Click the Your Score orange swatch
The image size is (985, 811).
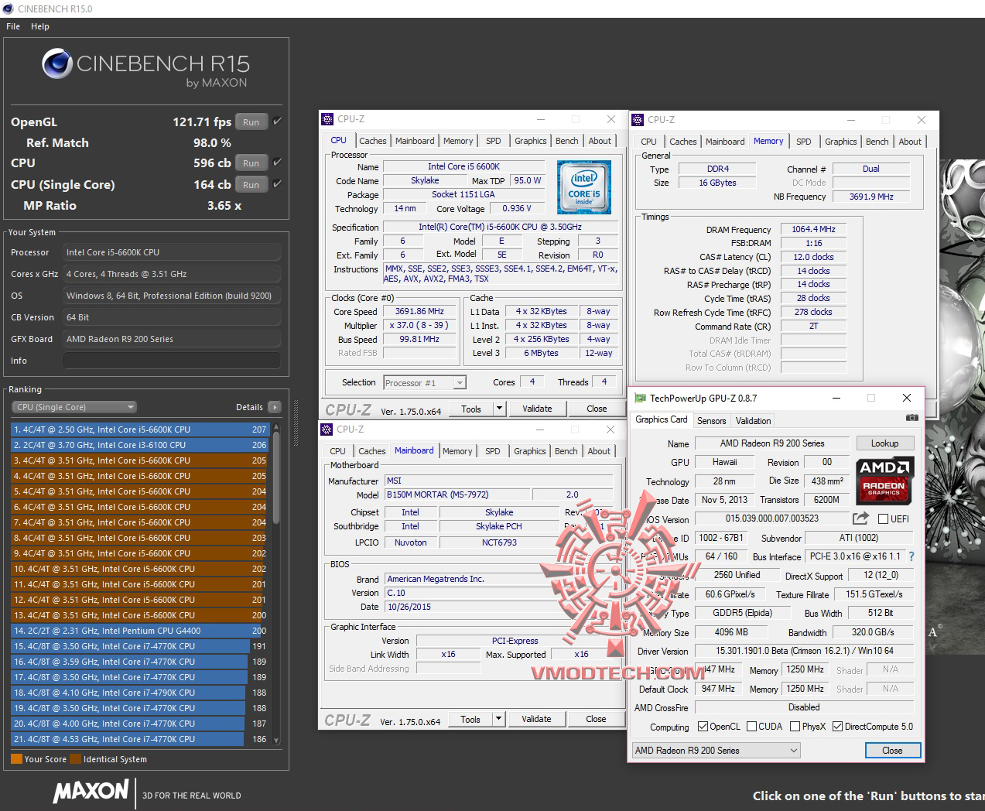[x=16, y=759]
